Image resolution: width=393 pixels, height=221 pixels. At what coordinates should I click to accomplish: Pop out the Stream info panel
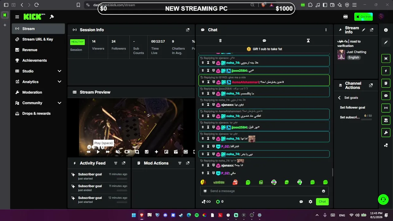(372, 30)
